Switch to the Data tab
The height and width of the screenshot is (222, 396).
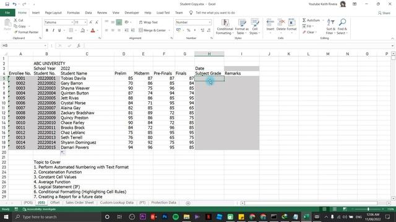(88, 12)
